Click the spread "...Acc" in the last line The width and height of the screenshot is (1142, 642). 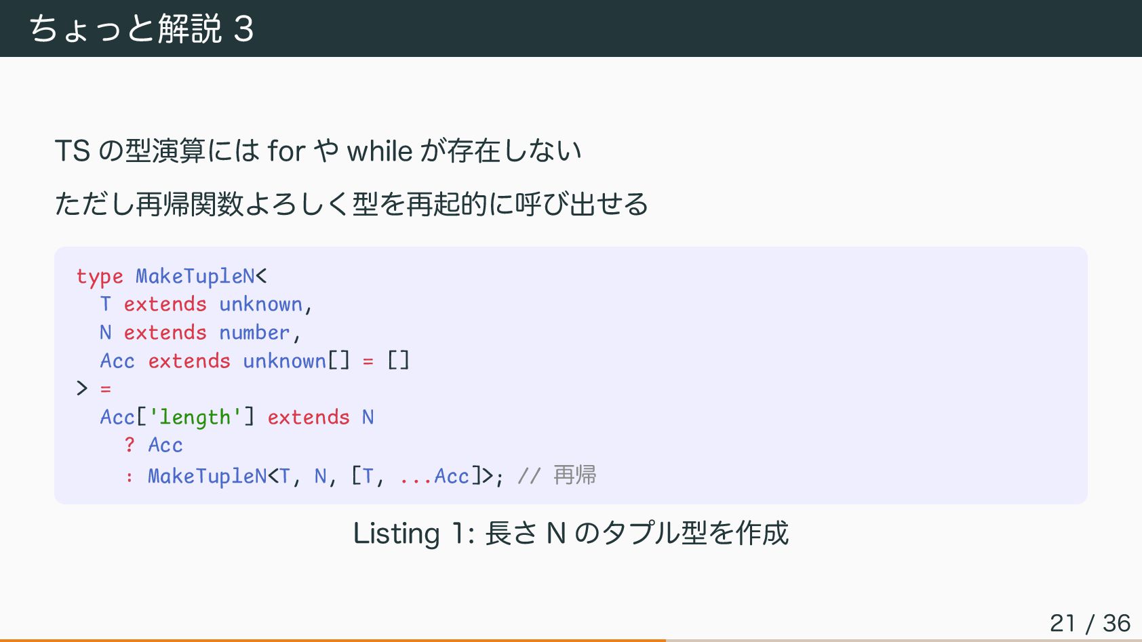(435, 476)
